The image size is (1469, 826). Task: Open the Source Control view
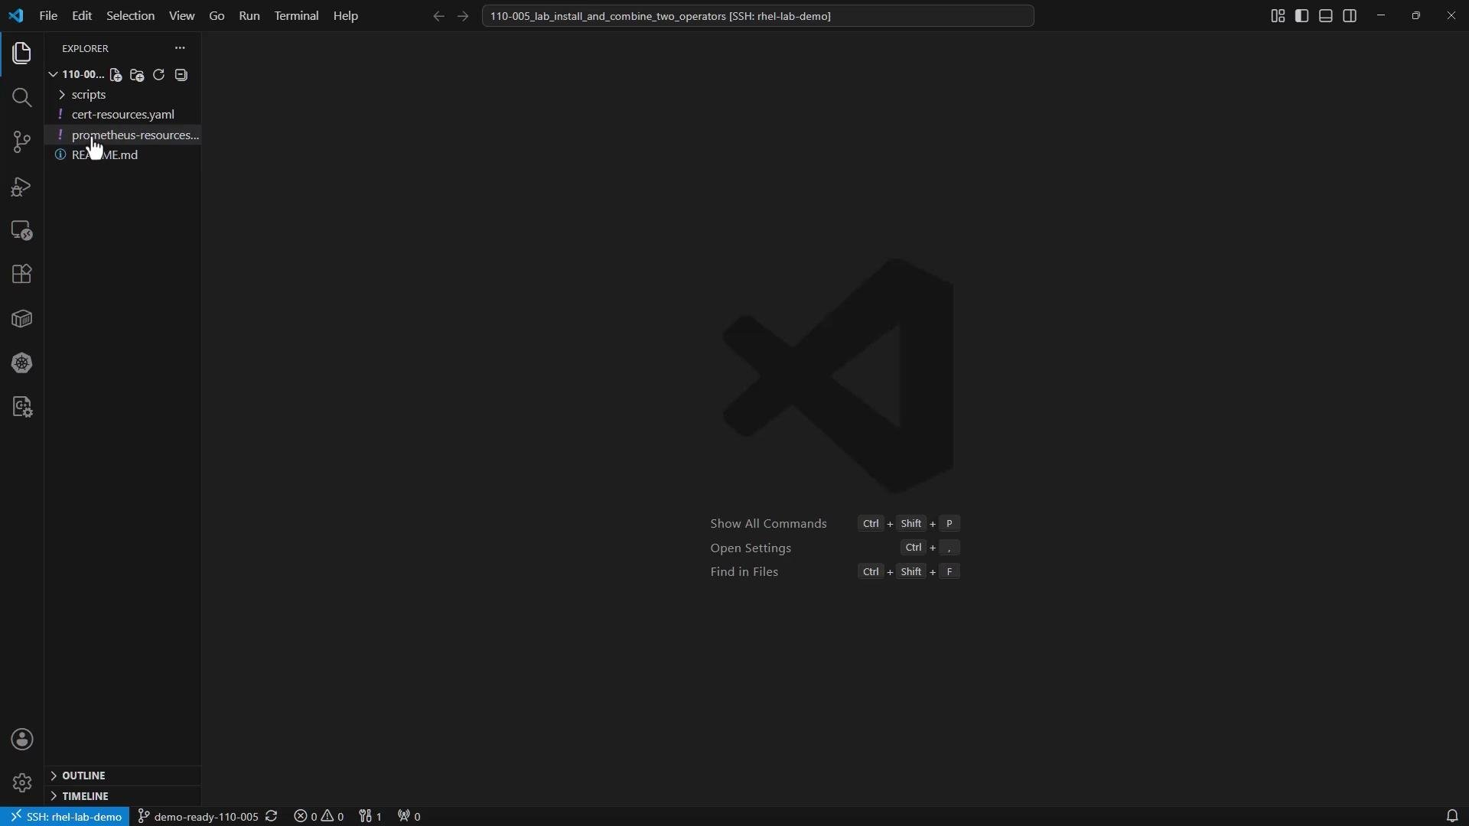[22, 142]
